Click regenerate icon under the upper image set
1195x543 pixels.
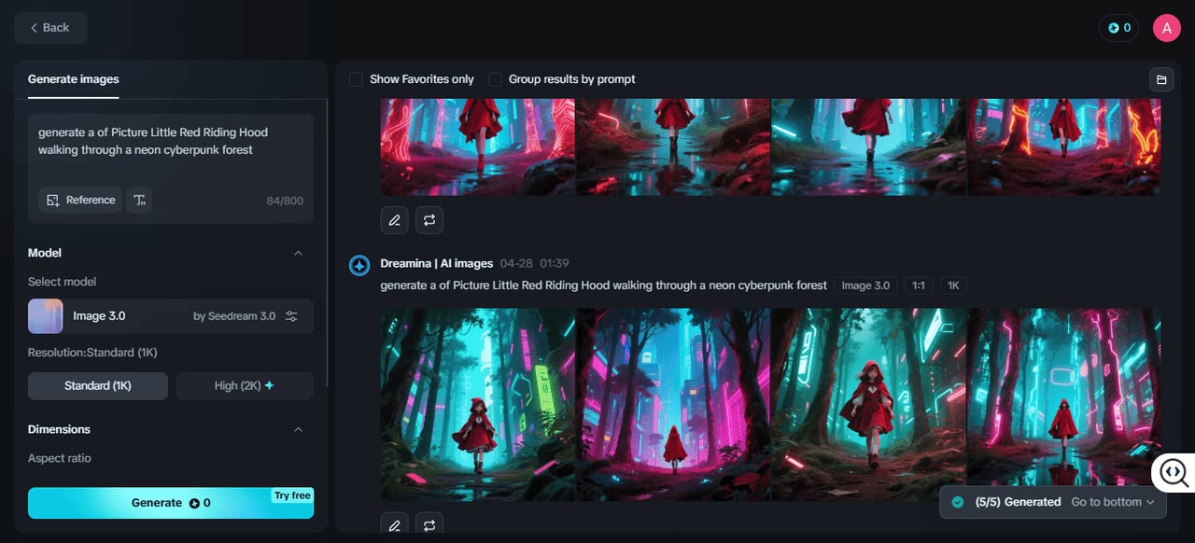(429, 220)
